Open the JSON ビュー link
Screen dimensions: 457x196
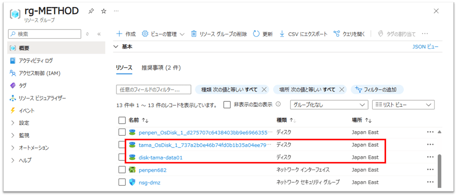(x=425, y=46)
